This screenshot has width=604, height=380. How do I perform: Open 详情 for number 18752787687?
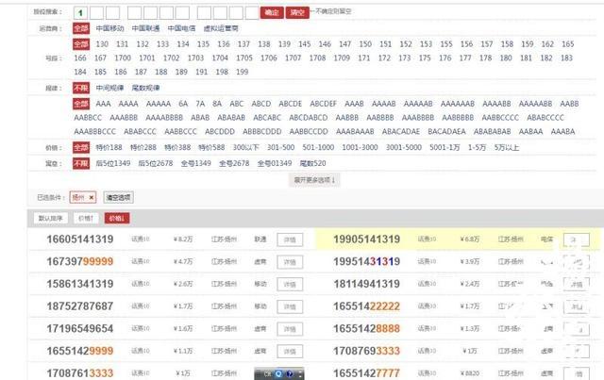point(290,306)
